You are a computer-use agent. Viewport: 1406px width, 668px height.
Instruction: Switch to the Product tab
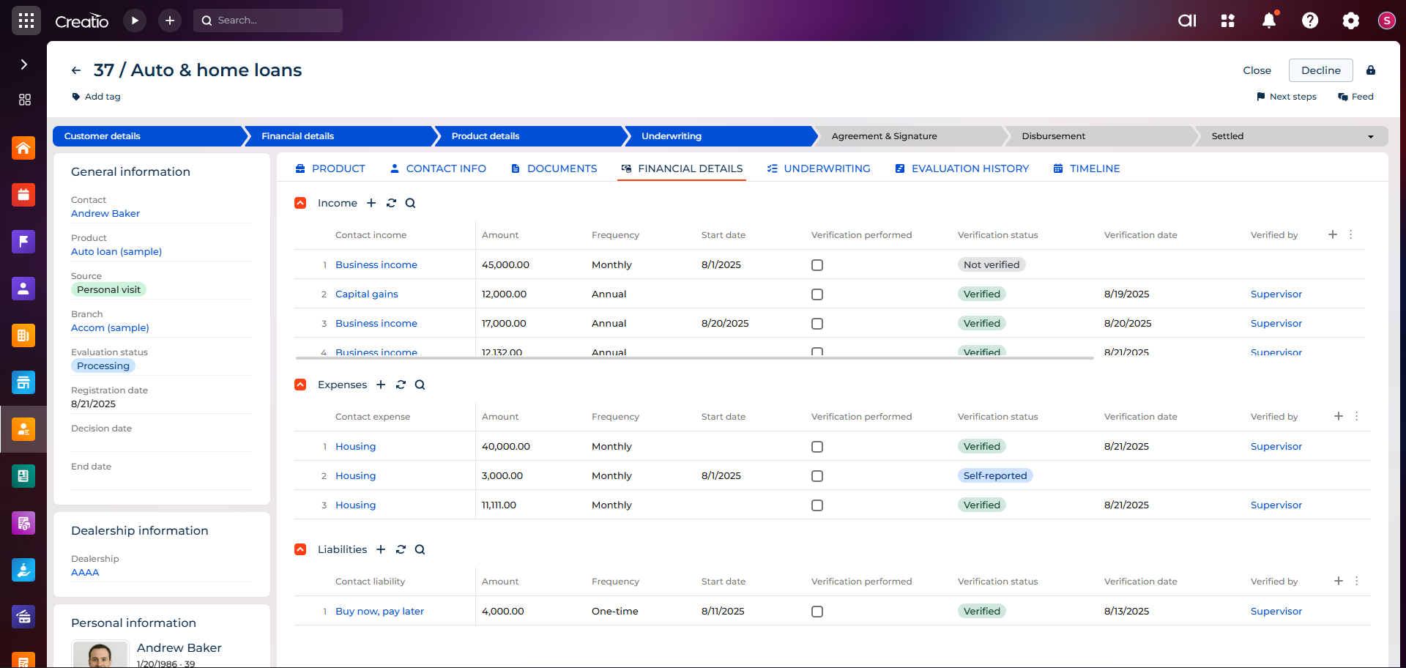point(330,168)
